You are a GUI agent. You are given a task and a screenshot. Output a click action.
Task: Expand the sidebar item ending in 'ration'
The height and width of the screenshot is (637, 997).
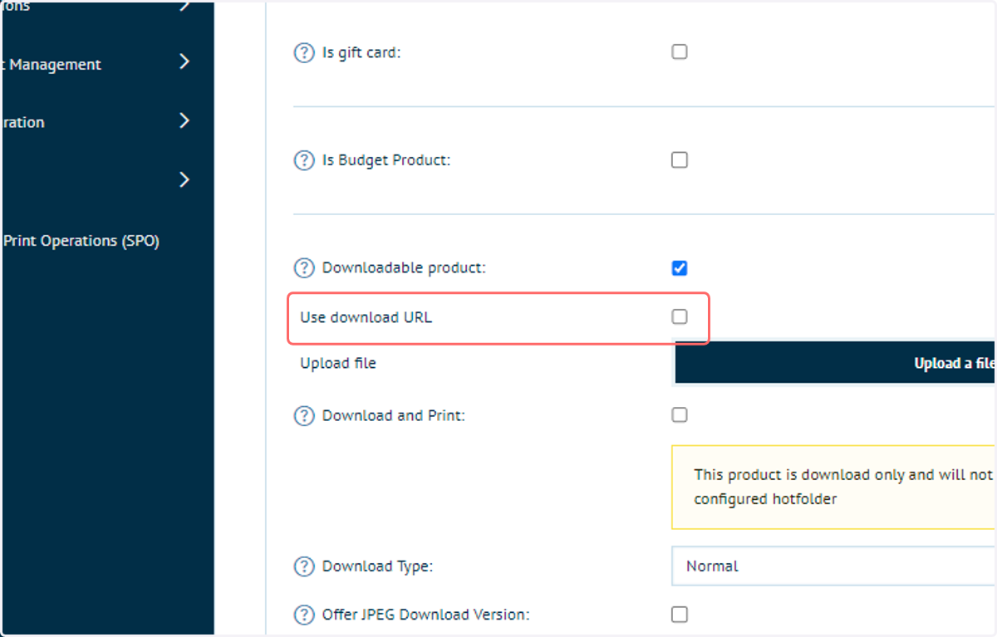(184, 121)
